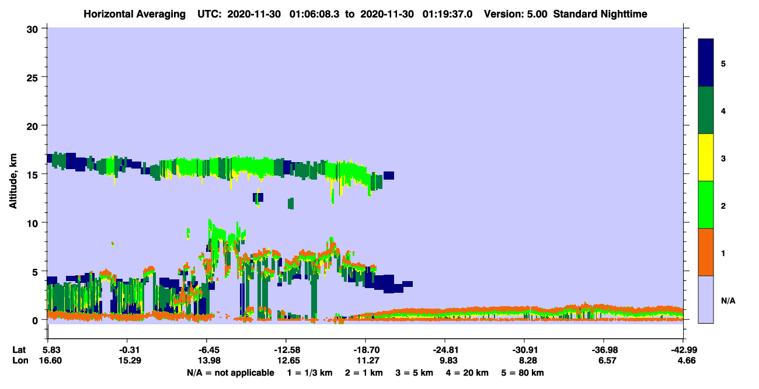Click the 'Version: 5.00' text
The width and height of the screenshot is (759, 389).
tap(516, 14)
